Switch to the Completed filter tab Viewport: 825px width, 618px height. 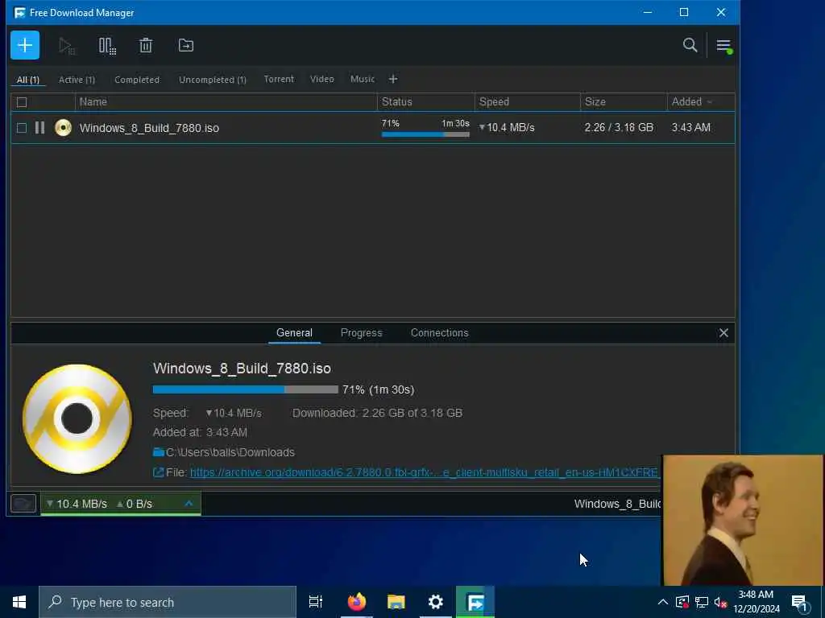(x=137, y=80)
